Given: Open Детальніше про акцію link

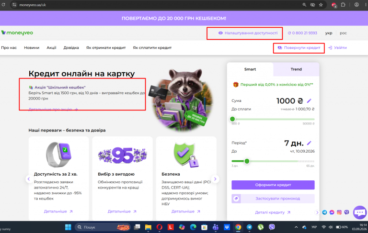Looking at the screenshot, I should (53, 110).
